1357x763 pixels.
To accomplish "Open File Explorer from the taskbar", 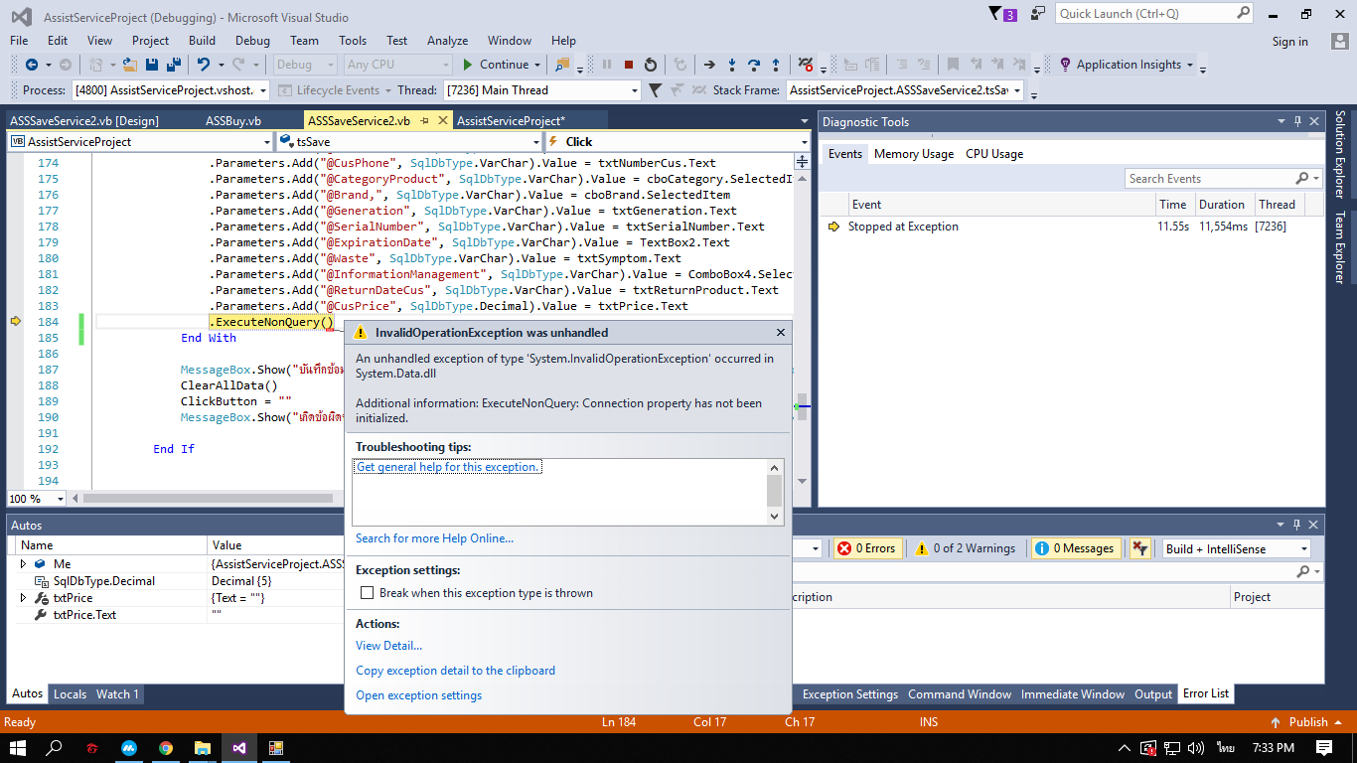I will coord(203,747).
